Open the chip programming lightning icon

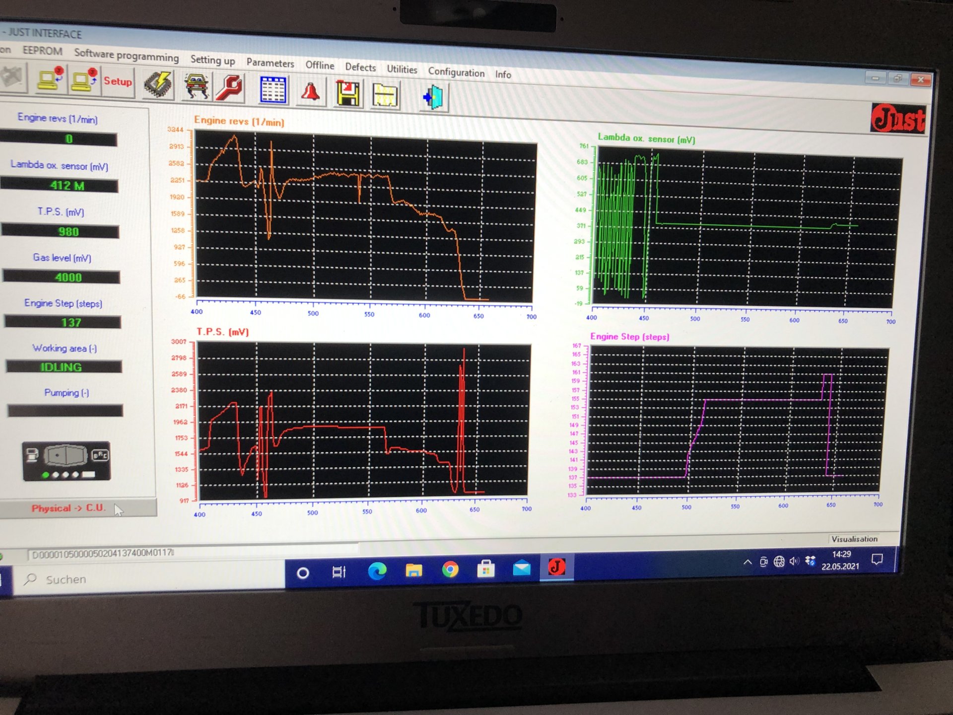(158, 84)
